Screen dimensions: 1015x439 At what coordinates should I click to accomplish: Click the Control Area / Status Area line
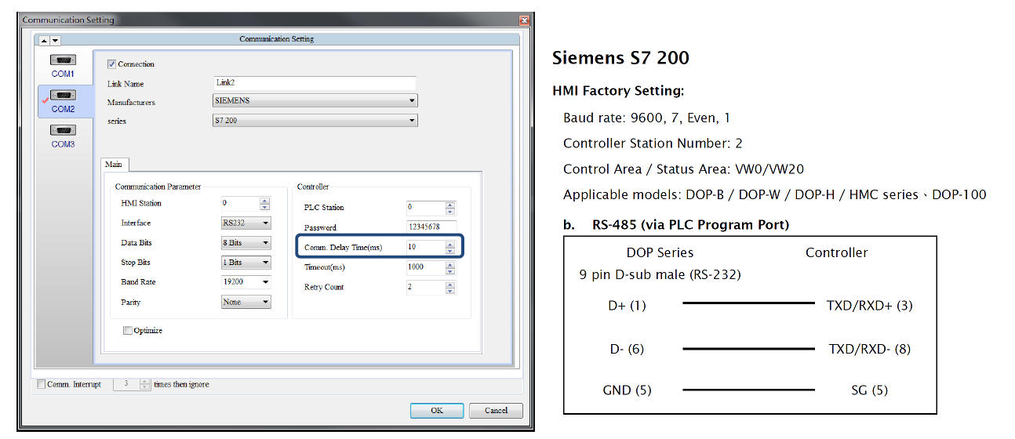pyautogui.click(x=683, y=169)
